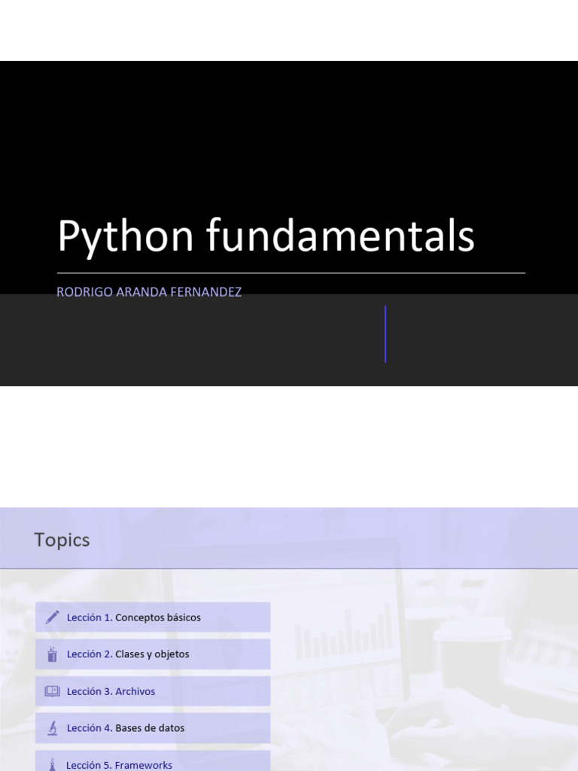Click the flask icon beside Lección 5

click(52, 765)
